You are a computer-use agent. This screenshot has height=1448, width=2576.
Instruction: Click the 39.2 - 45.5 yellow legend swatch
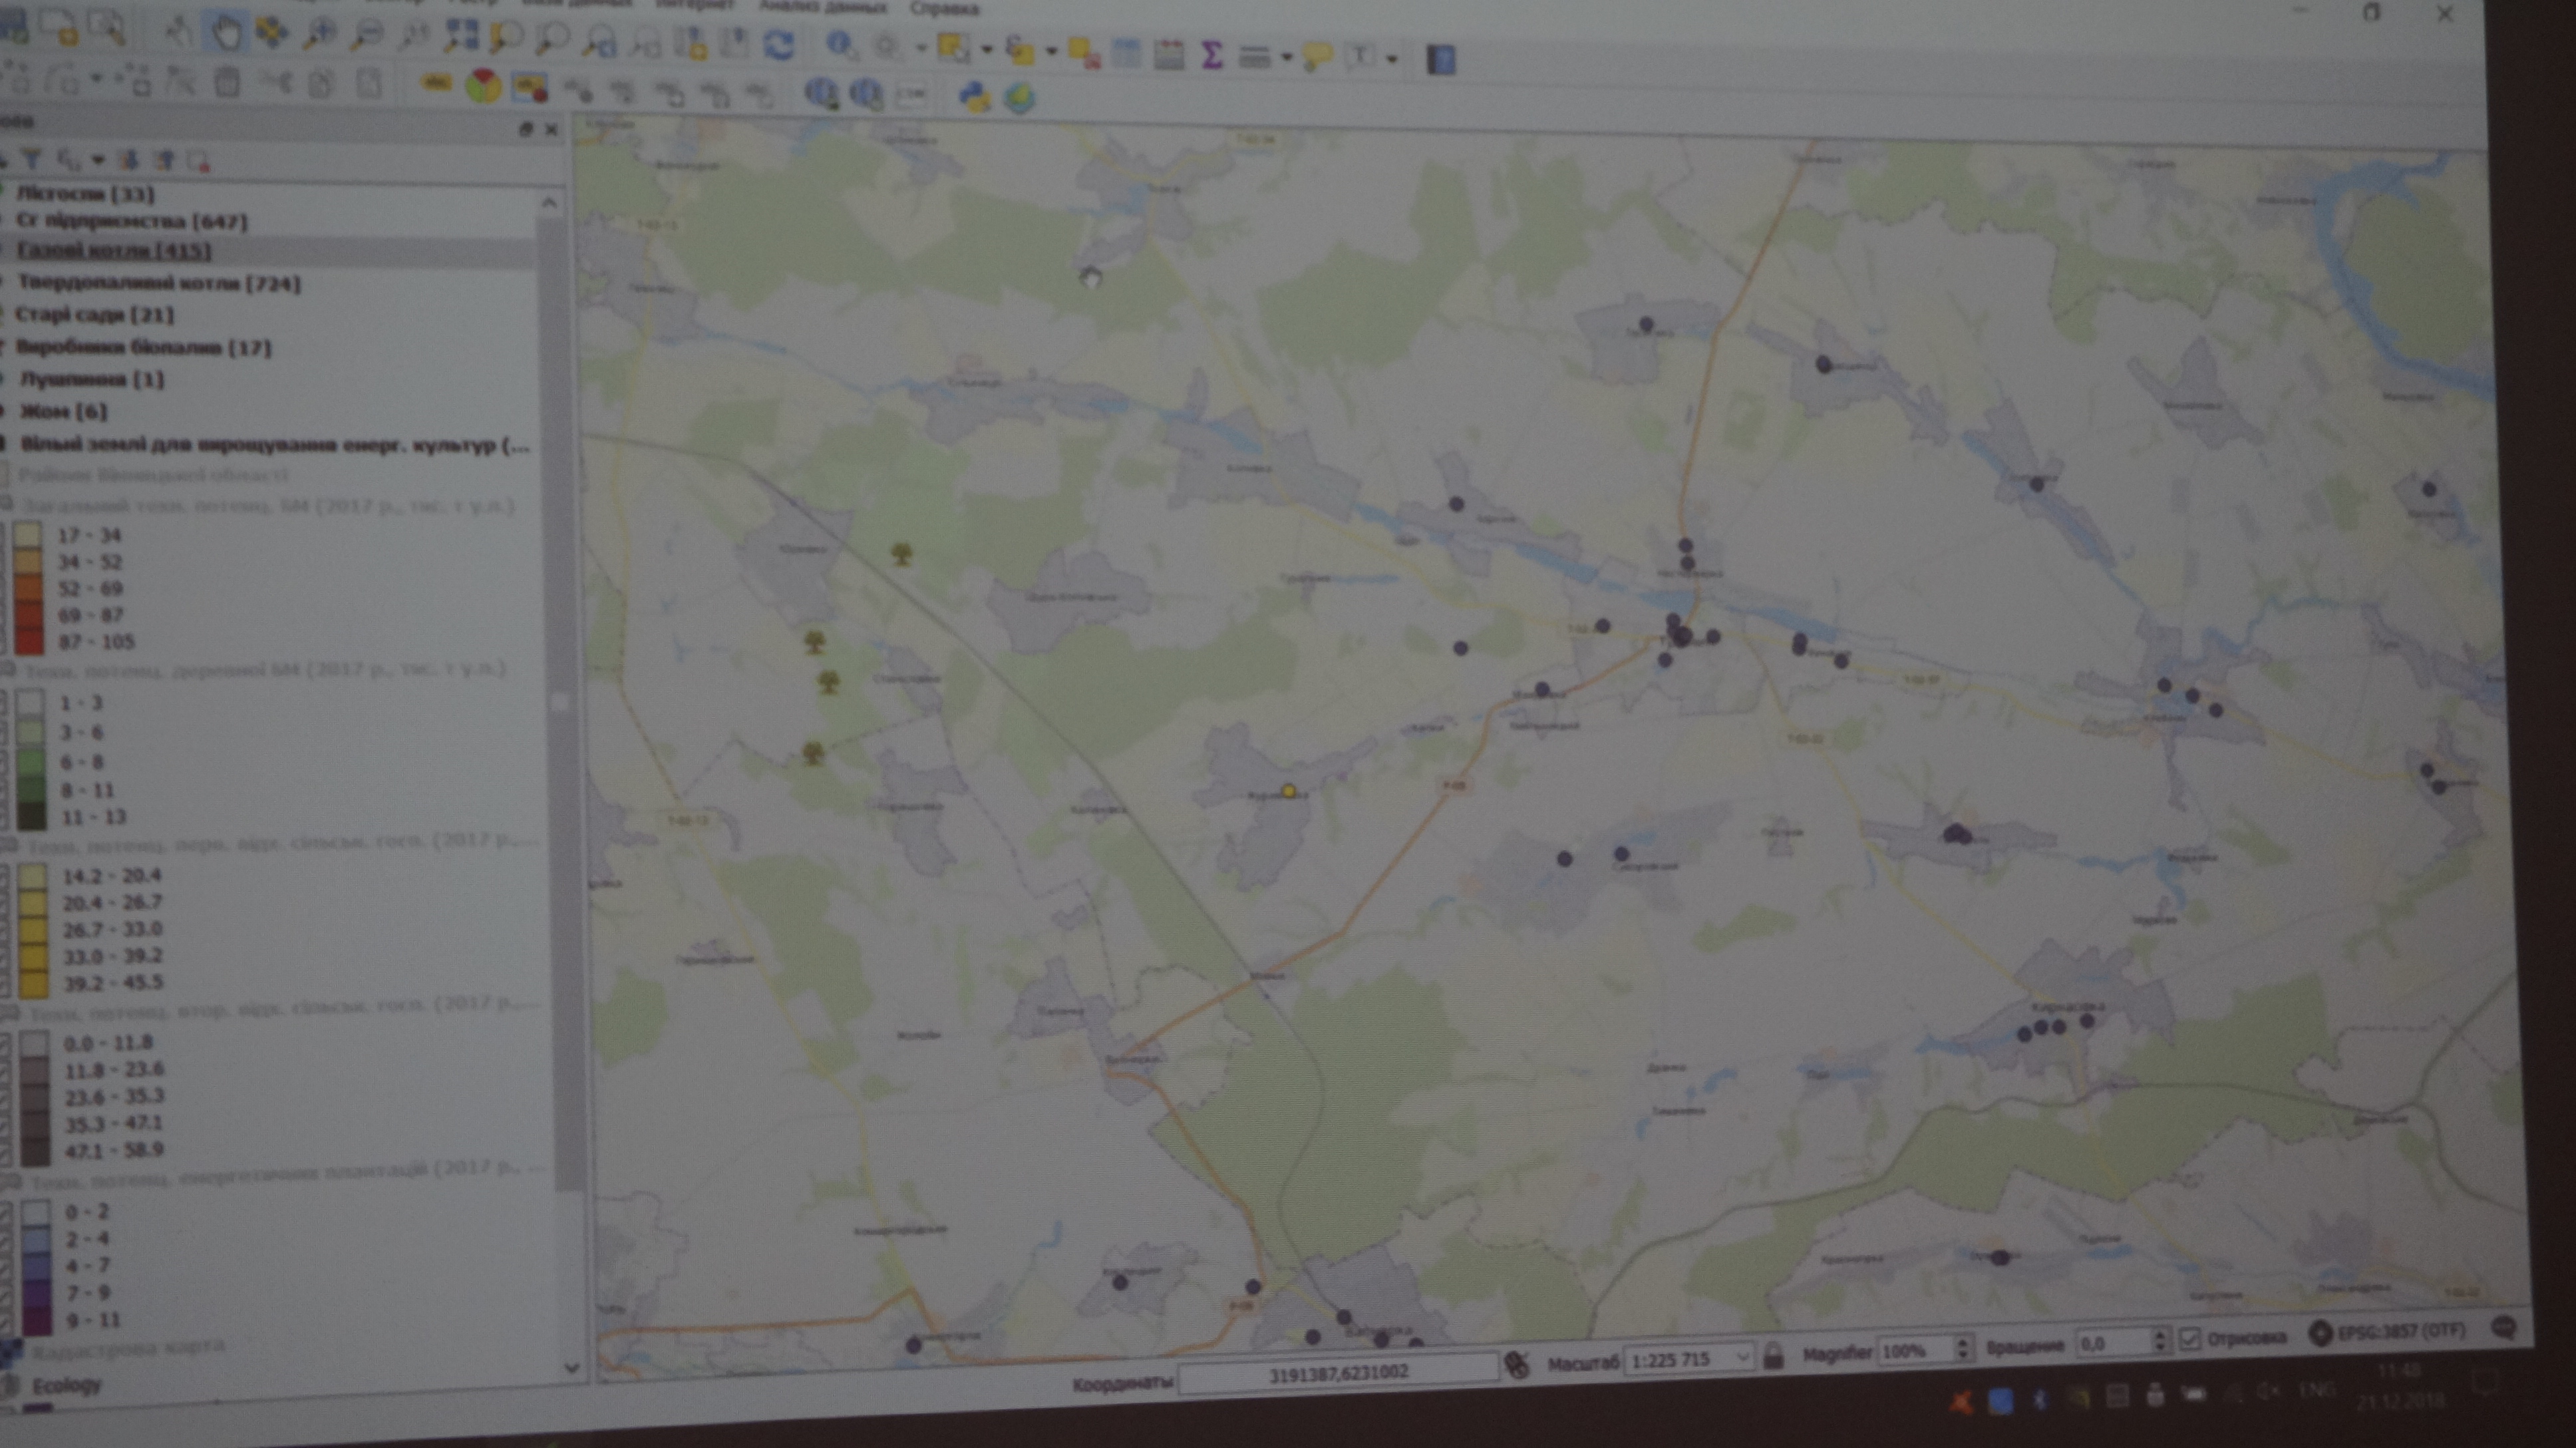coord(33,983)
